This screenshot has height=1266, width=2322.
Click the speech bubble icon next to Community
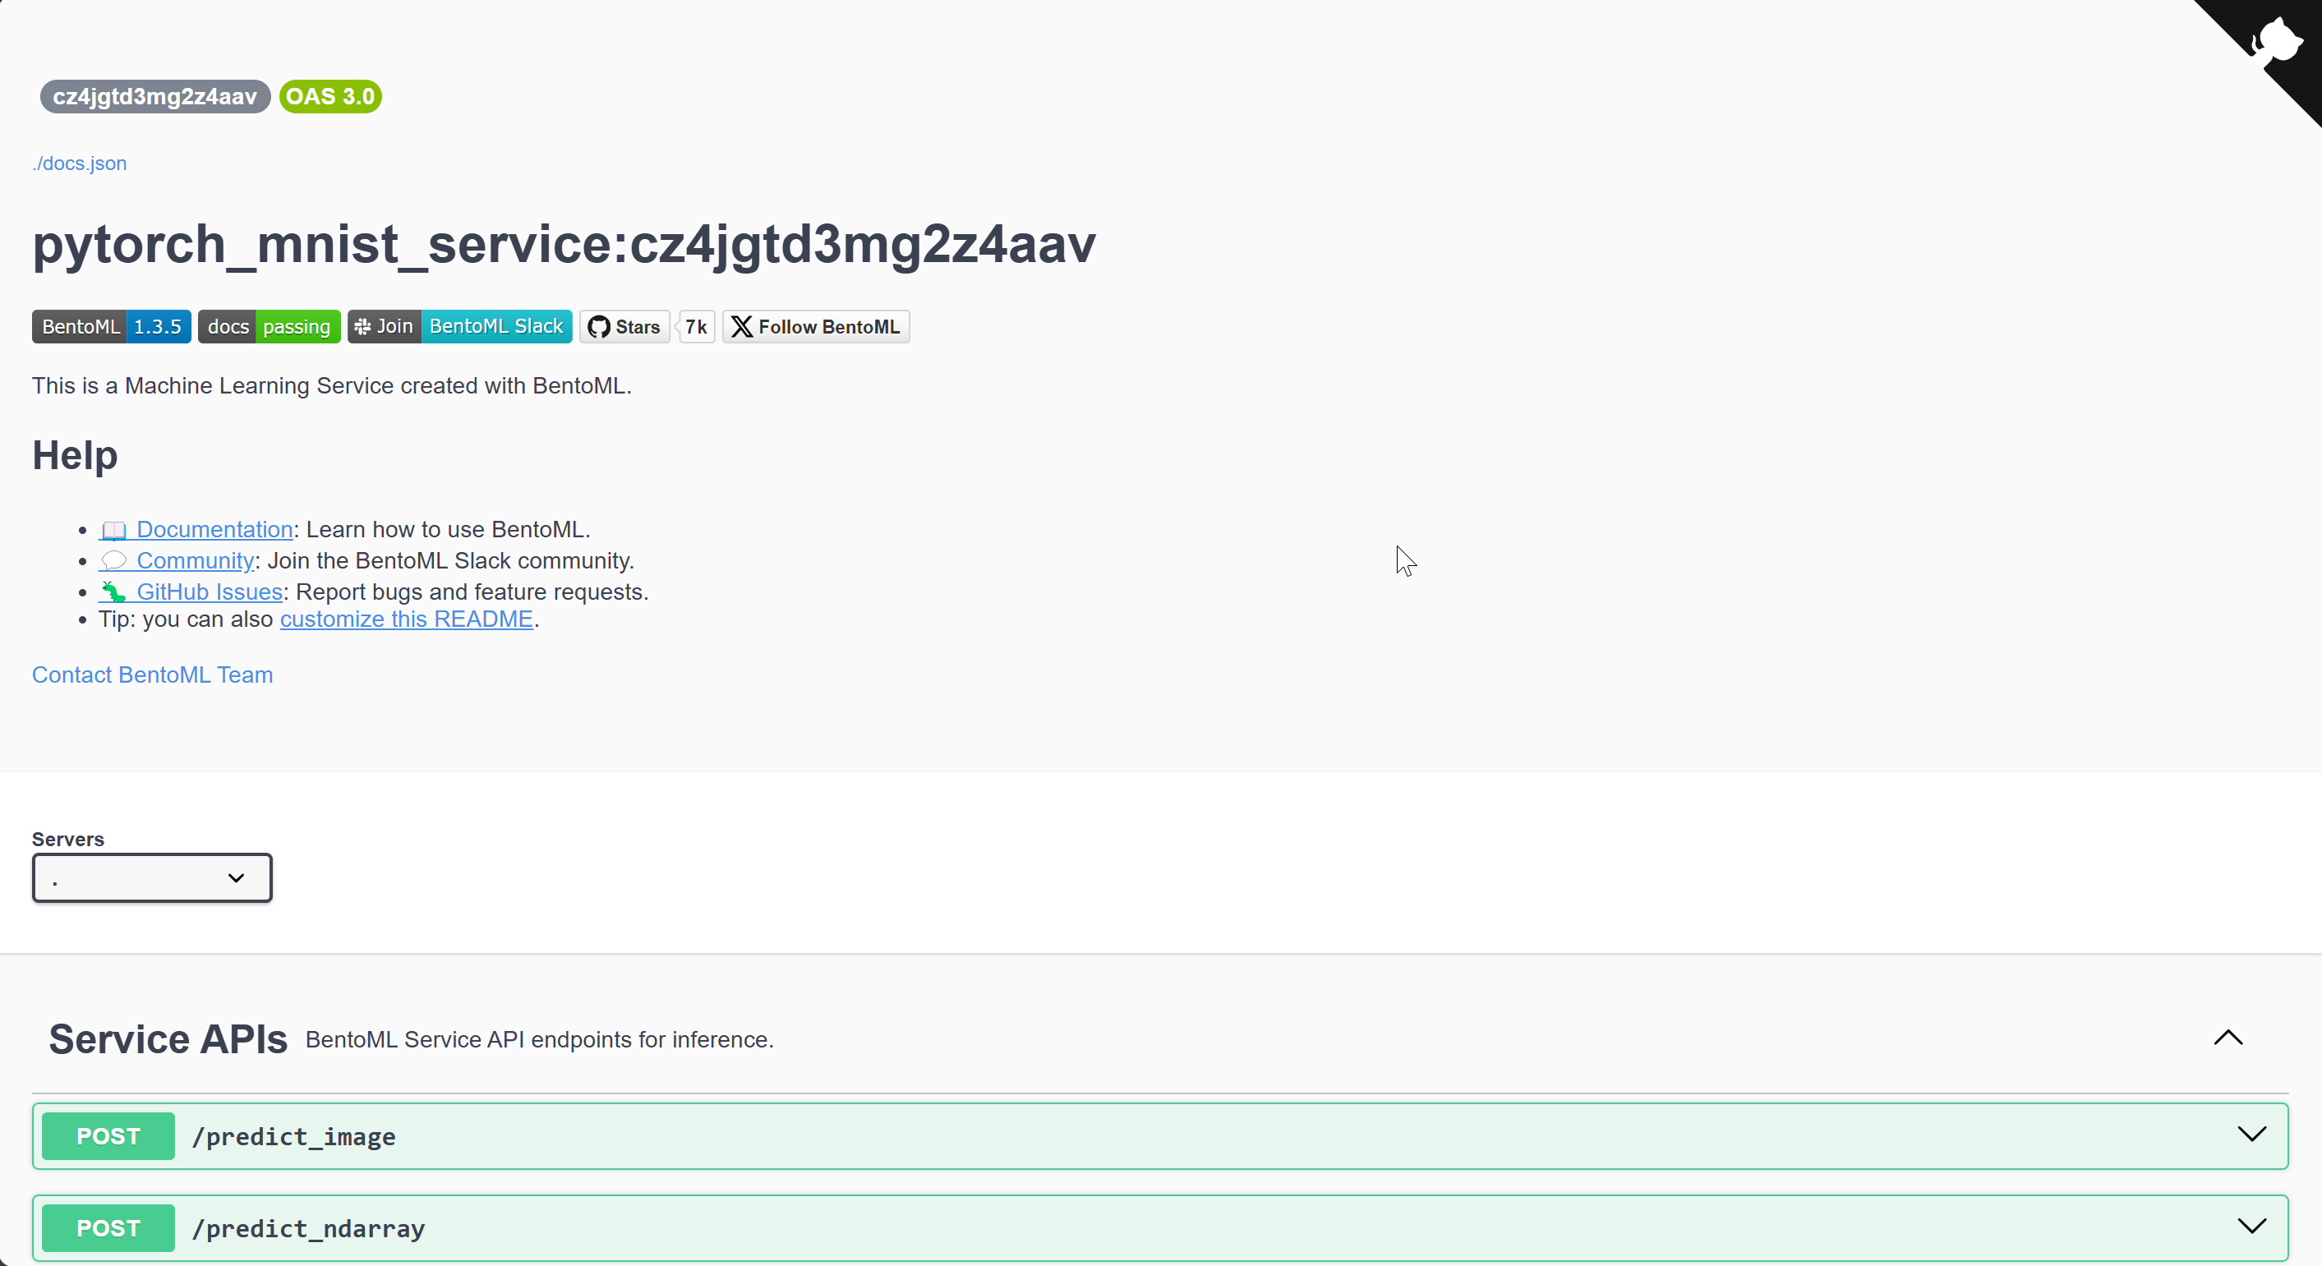tap(113, 560)
